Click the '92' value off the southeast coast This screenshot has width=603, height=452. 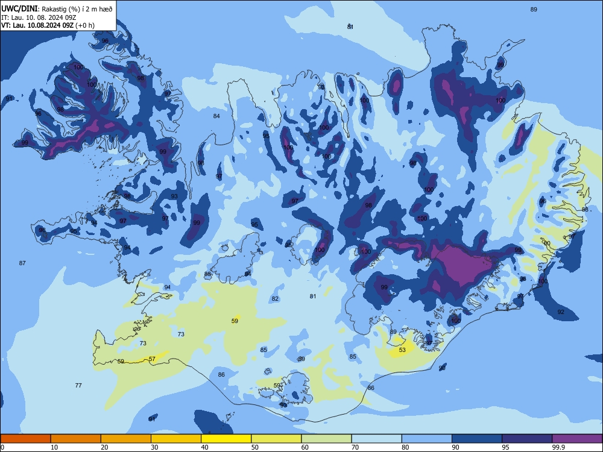click(561, 312)
